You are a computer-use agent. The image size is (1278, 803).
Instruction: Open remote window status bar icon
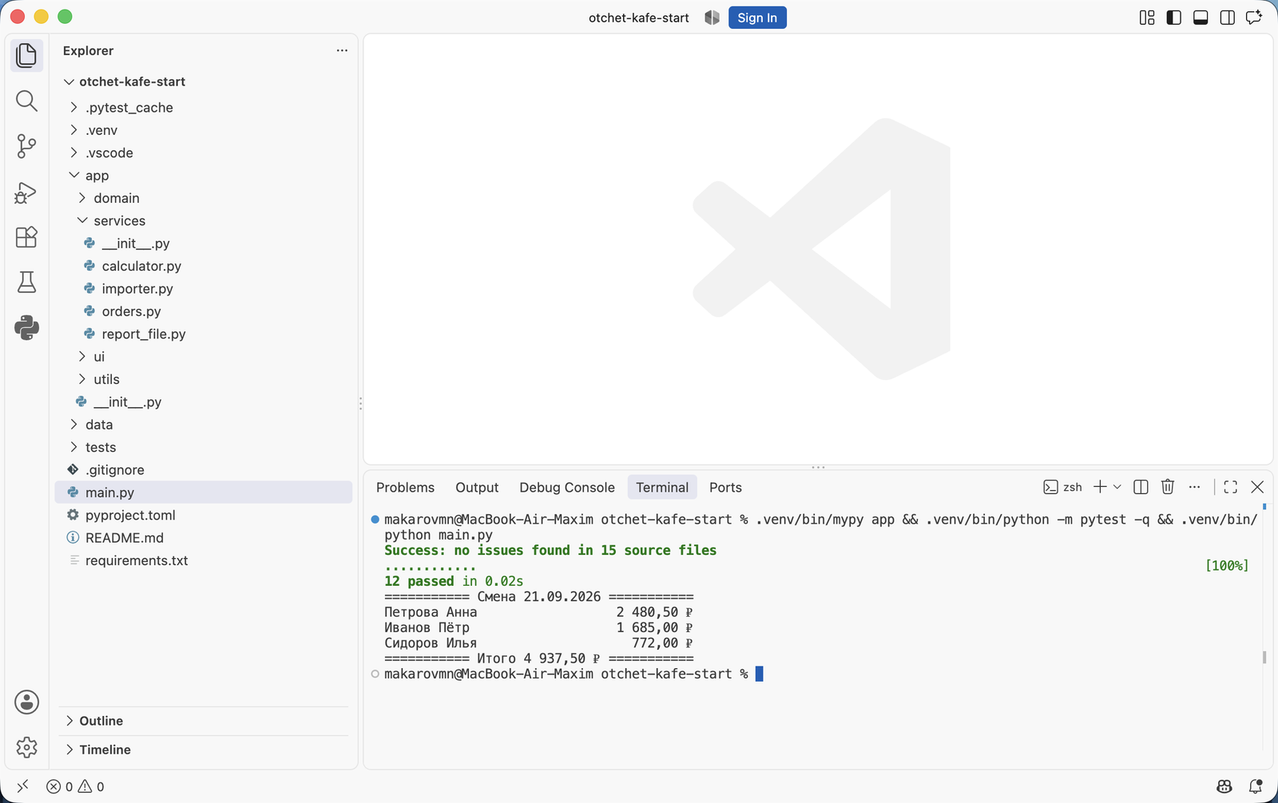(22, 786)
